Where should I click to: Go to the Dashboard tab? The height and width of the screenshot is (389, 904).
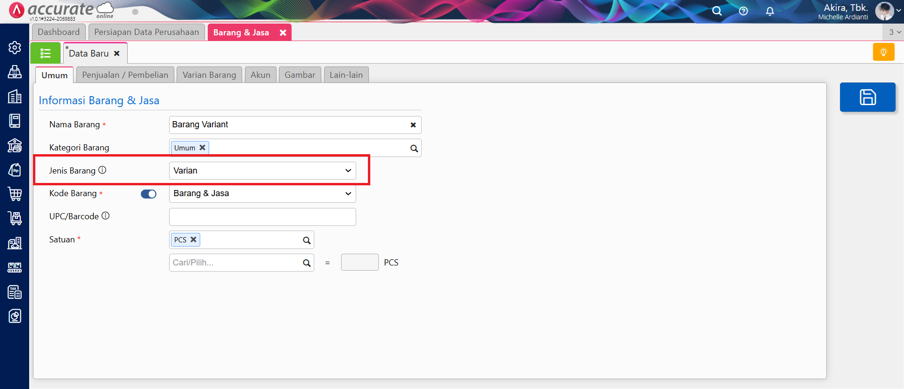59,32
